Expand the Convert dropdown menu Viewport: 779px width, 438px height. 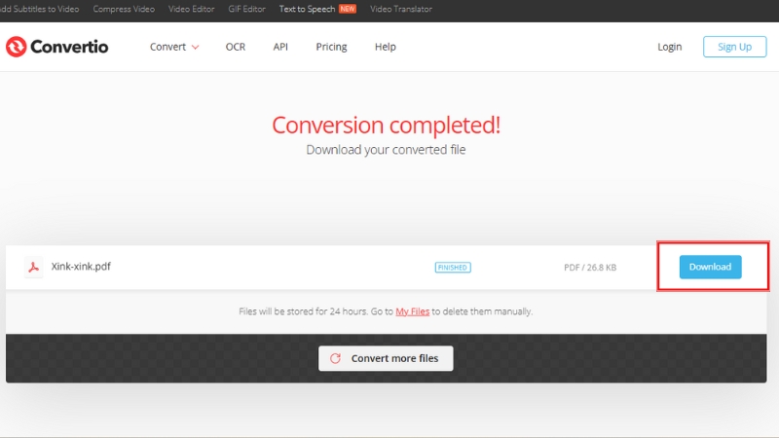[x=174, y=47]
